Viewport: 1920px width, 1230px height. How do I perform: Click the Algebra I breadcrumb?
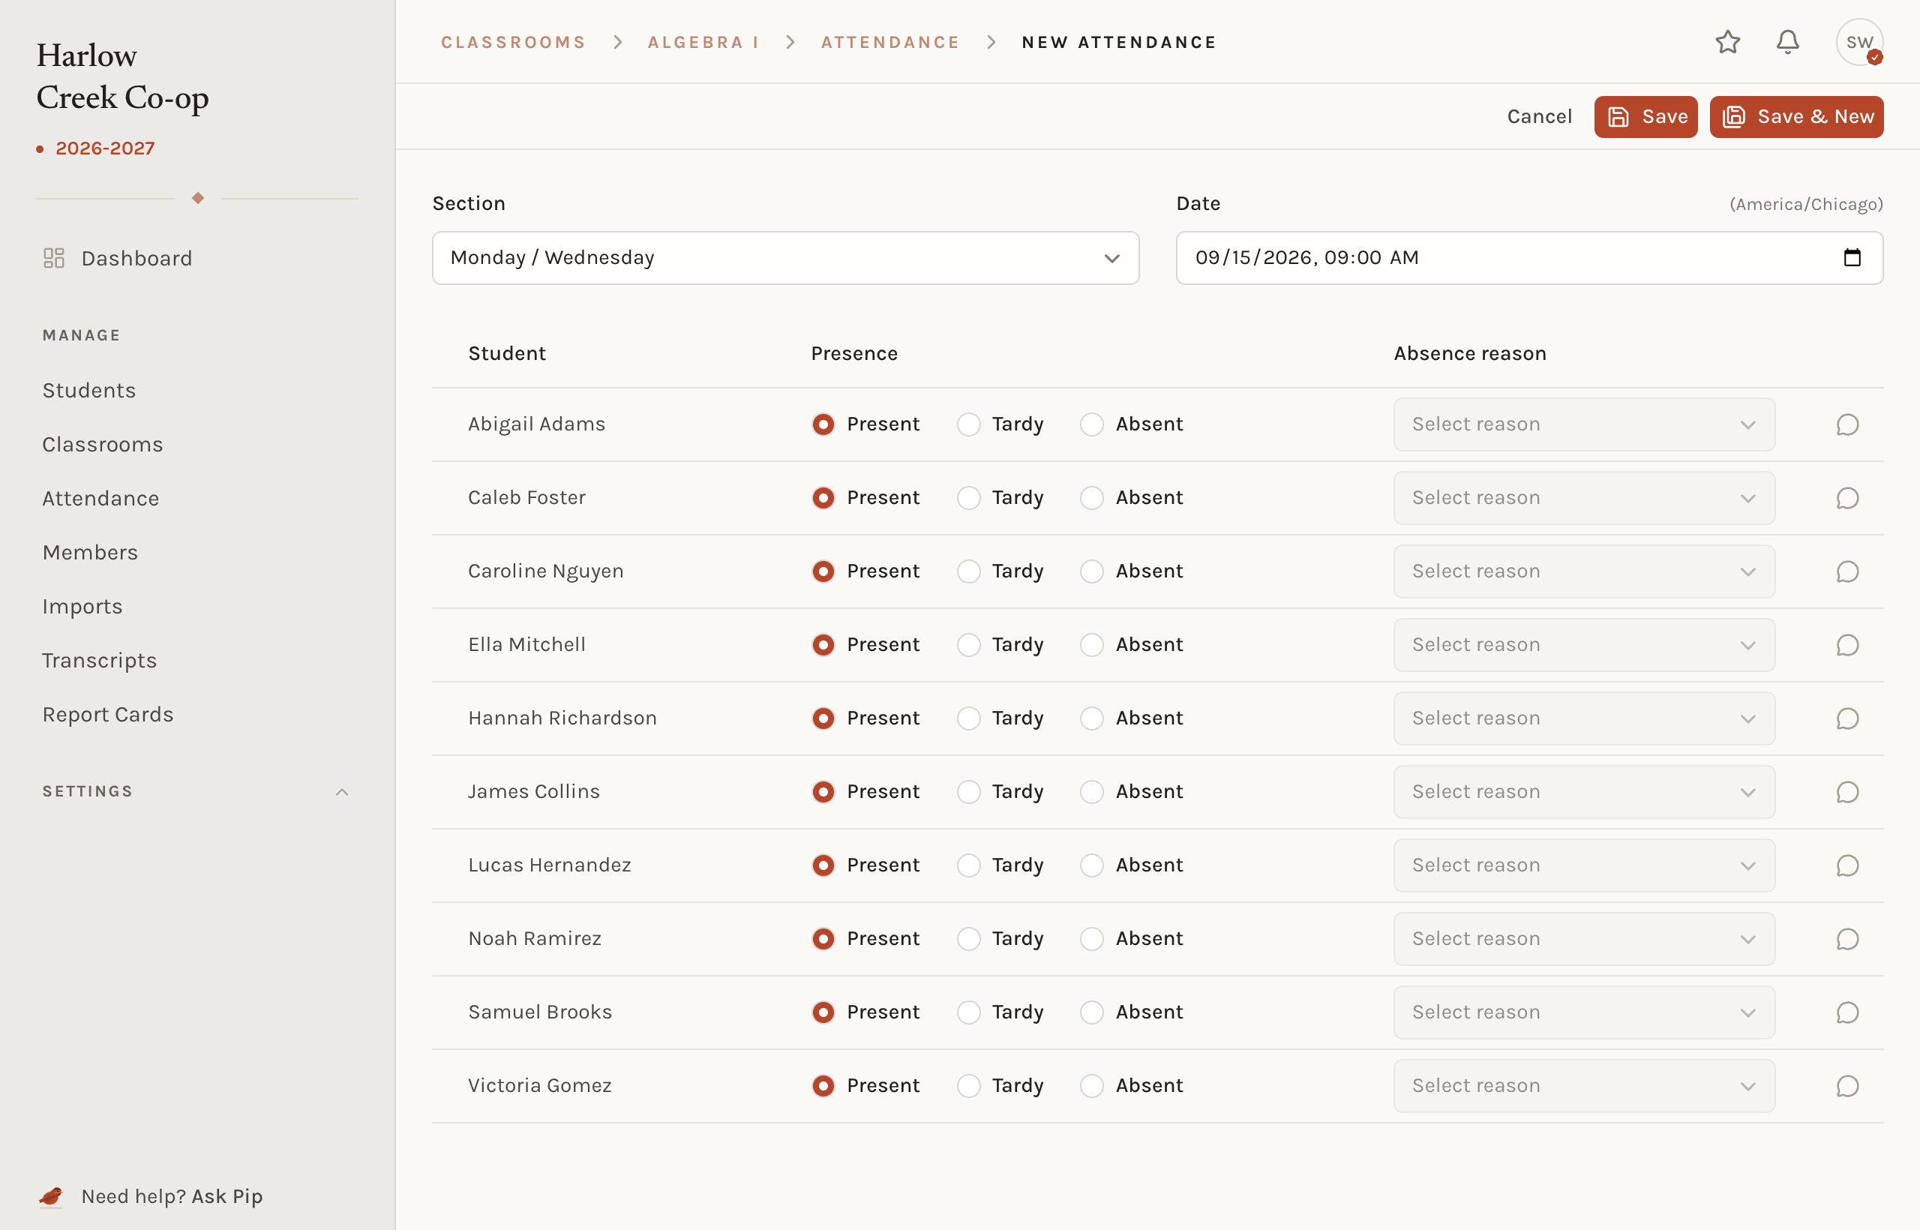click(703, 41)
